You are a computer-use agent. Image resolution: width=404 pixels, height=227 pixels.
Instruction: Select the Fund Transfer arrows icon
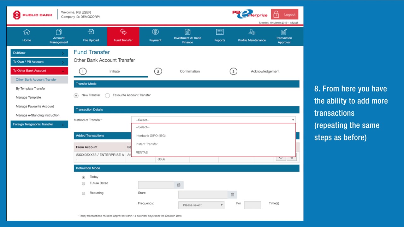[123, 32]
